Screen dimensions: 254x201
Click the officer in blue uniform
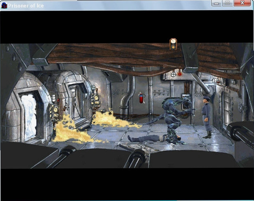(x=207, y=117)
